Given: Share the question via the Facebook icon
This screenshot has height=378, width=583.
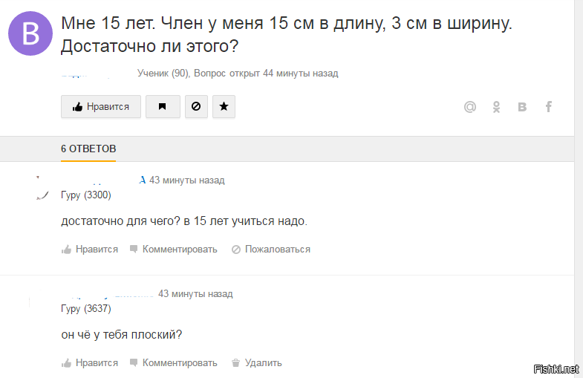Looking at the screenshot, I should (548, 107).
